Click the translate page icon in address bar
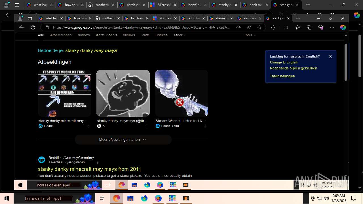This screenshot has height=204, width=363. coord(239,27)
